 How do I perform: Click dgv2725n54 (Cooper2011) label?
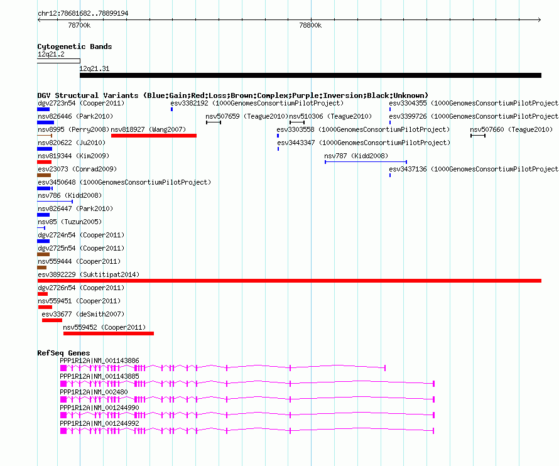click(81, 248)
